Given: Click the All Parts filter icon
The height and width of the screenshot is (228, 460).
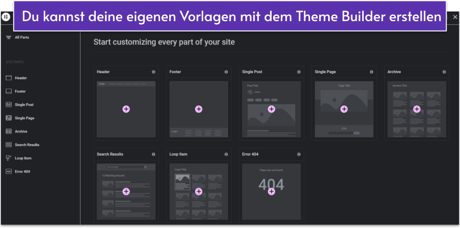Looking at the screenshot, I should point(9,37).
